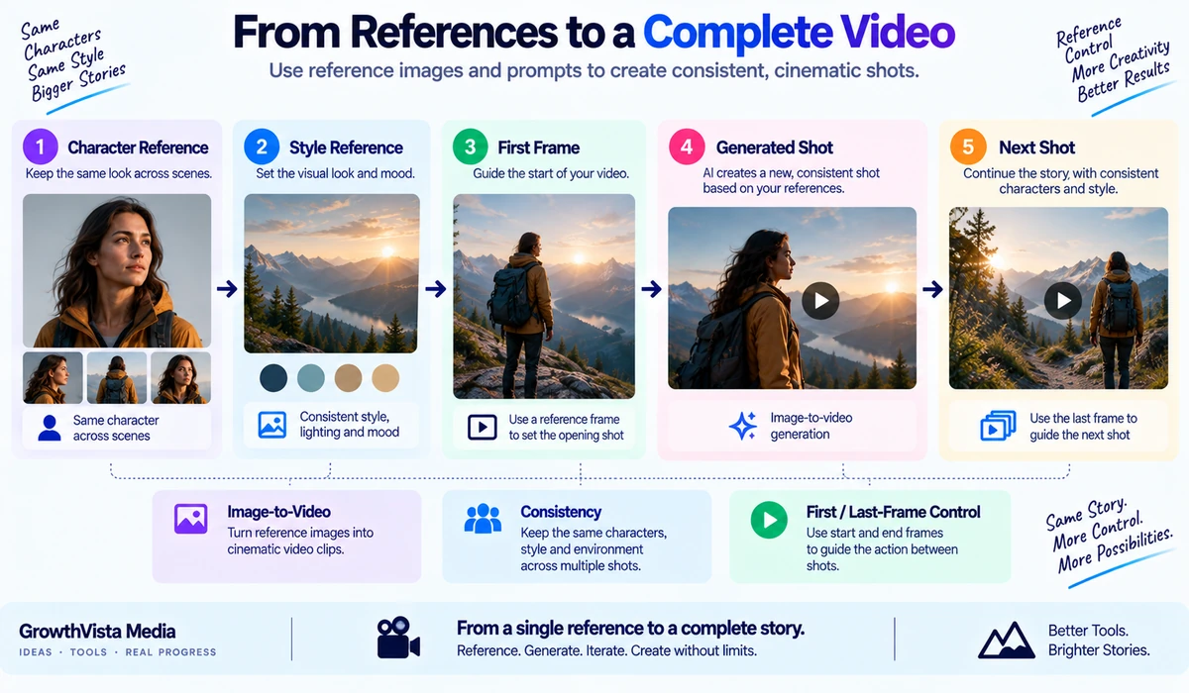Image resolution: width=1189 pixels, height=693 pixels.
Task: Select the tan brown color swatch
Action: pyautogui.click(x=349, y=377)
